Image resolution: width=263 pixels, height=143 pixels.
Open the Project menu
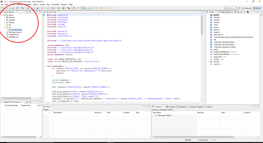pos(42,5)
